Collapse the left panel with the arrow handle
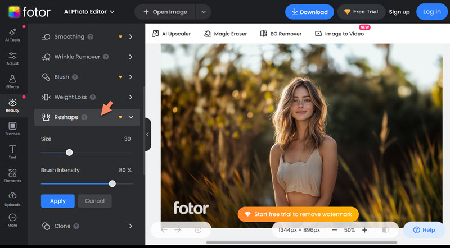450x248 pixels. [x=147, y=135]
